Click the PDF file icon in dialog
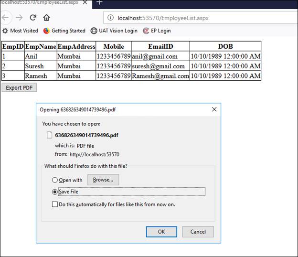This screenshot has height=257, width=298. (x=49, y=135)
